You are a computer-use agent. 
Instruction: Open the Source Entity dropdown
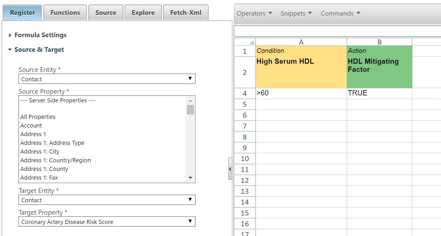[x=107, y=79]
